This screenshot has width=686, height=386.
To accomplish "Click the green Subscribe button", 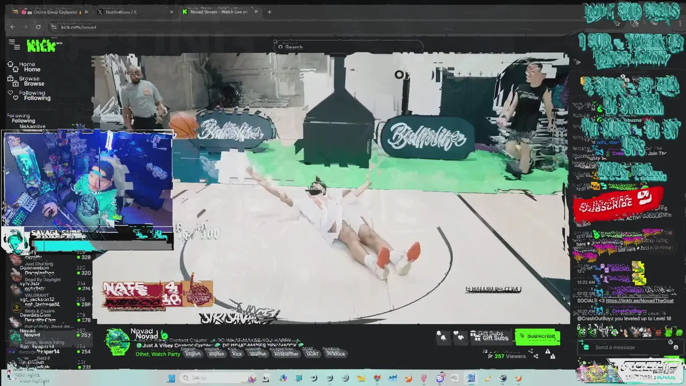I will pyautogui.click(x=538, y=337).
